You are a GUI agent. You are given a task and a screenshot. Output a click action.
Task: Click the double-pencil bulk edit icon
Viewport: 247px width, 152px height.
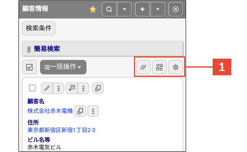click(143, 67)
